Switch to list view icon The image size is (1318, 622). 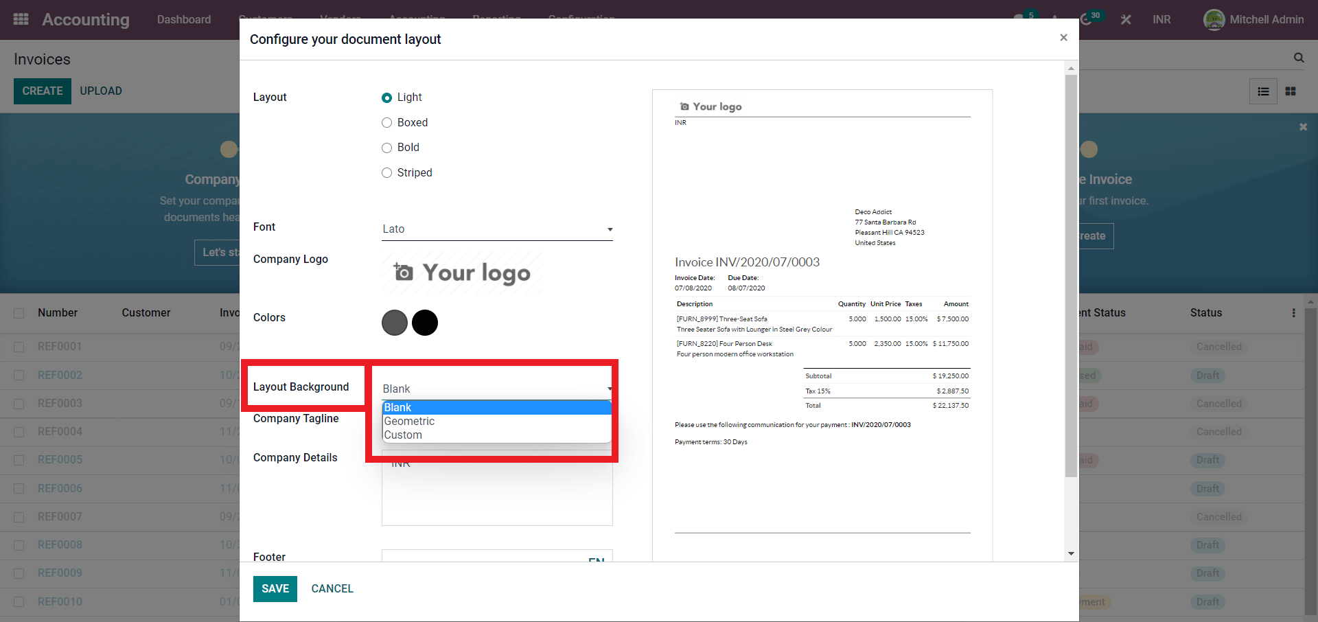[1263, 91]
